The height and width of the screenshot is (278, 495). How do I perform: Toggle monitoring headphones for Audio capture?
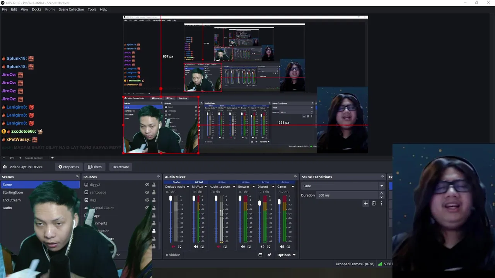tap(225, 247)
